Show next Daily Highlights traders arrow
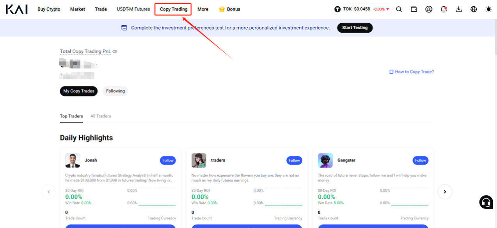497x228 pixels. click(445, 192)
